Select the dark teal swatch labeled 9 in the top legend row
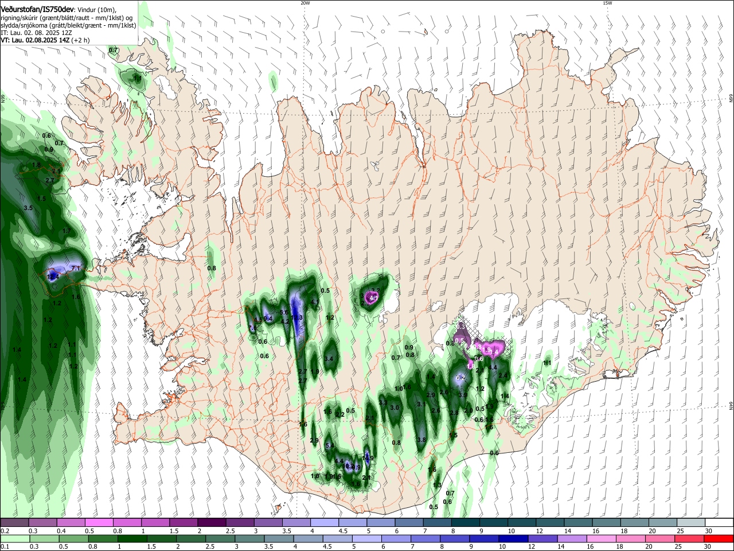This screenshot has width=734, height=551. tap(493, 523)
